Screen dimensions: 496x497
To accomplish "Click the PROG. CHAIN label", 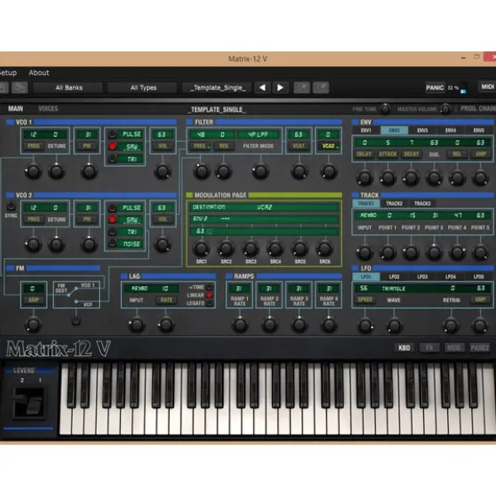I will [478, 108].
